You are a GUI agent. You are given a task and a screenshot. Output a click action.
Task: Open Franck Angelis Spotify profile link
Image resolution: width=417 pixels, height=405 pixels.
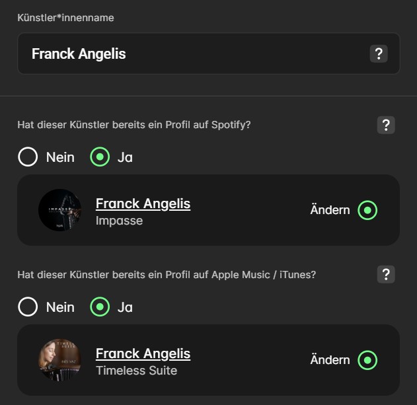[143, 203]
